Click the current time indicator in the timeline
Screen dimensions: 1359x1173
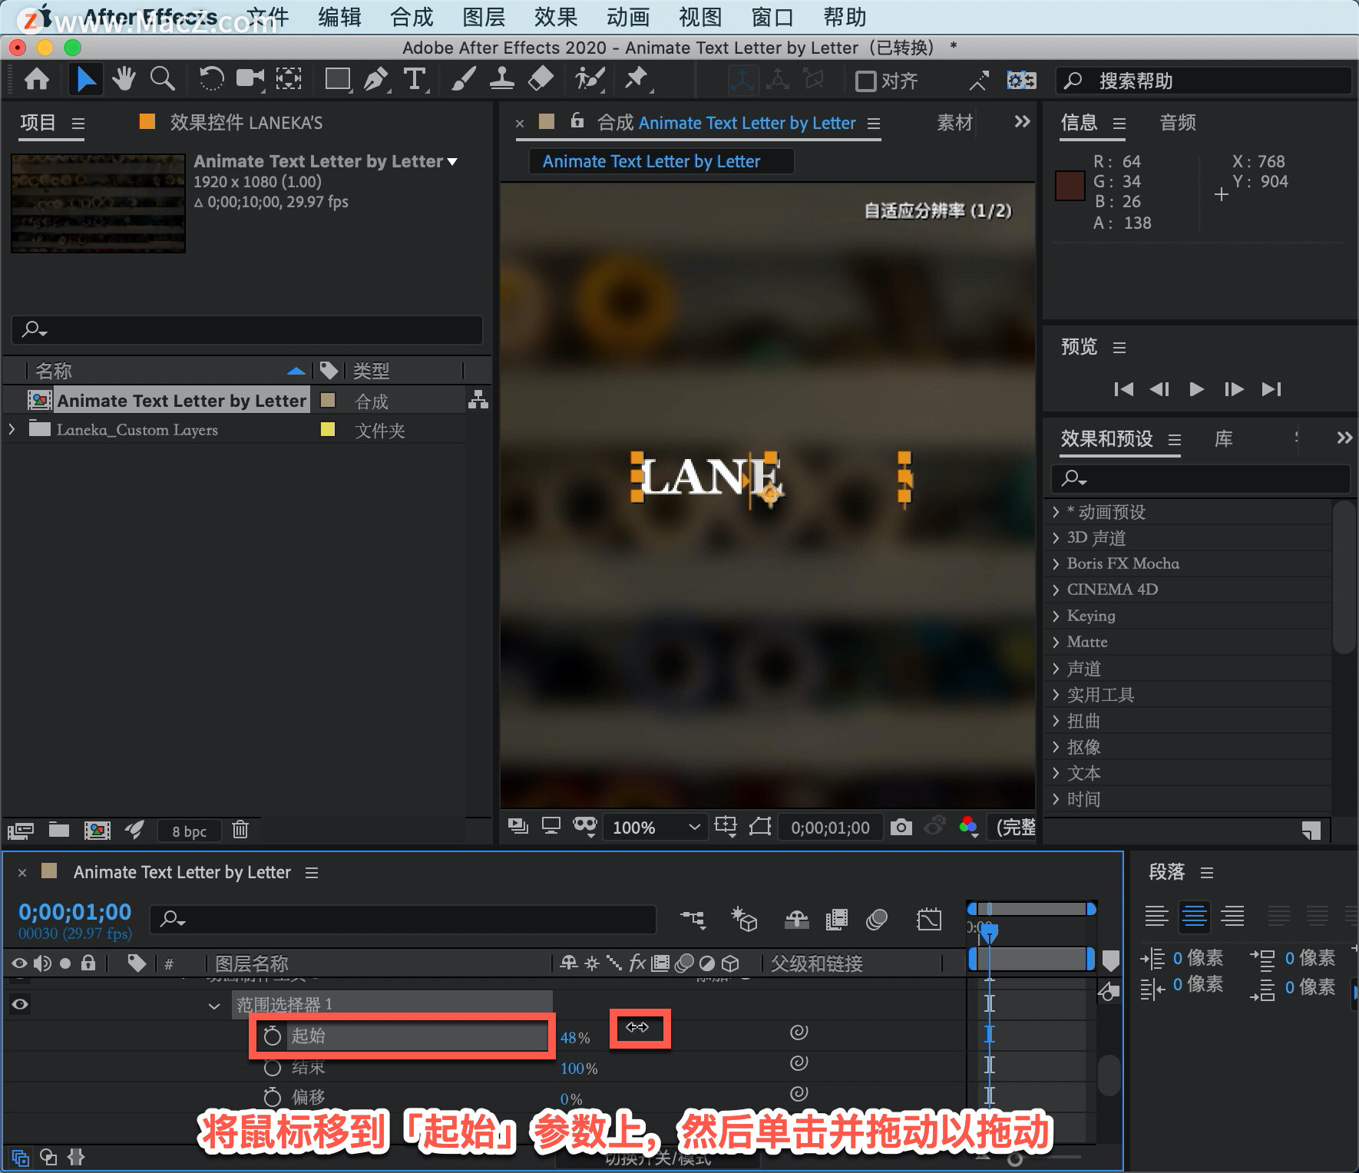coord(989,933)
